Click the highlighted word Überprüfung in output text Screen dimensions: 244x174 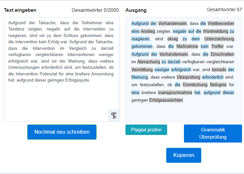(x=189, y=77)
